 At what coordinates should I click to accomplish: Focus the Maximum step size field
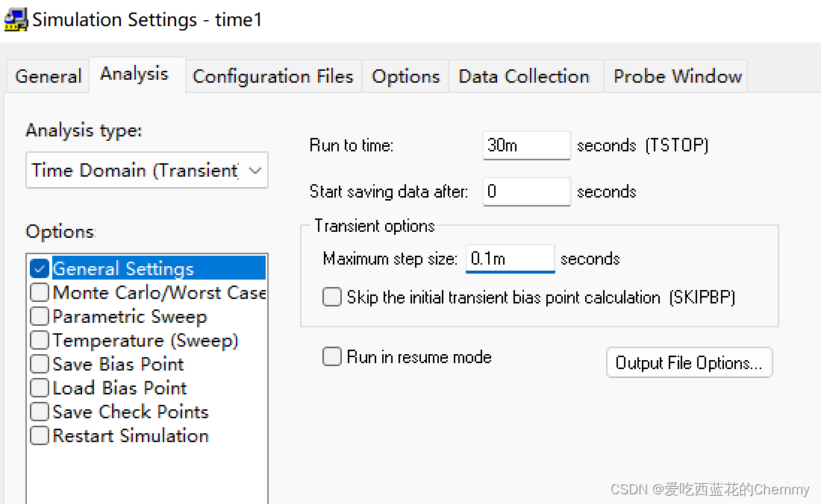click(510, 259)
